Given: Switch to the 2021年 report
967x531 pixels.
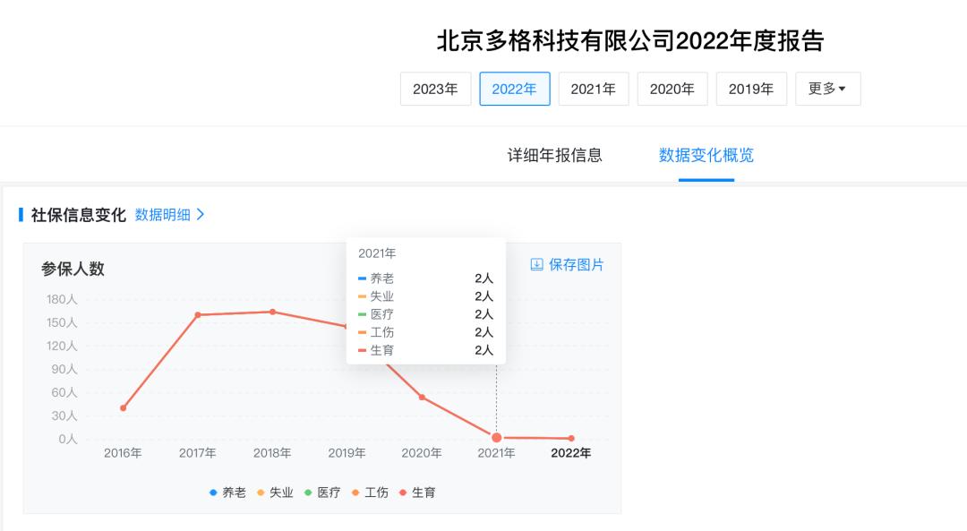Looking at the screenshot, I should coord(594,89).
